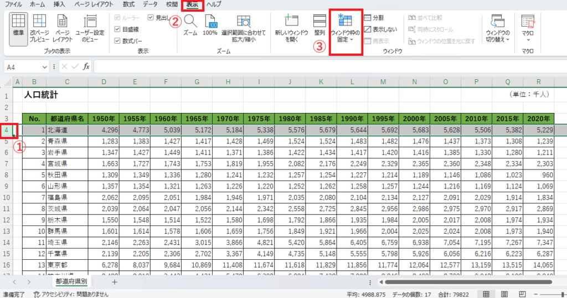This screenshot has width=567, height=298.
Task: Open ユーザー設定のビュー
Action: (90, 29)
